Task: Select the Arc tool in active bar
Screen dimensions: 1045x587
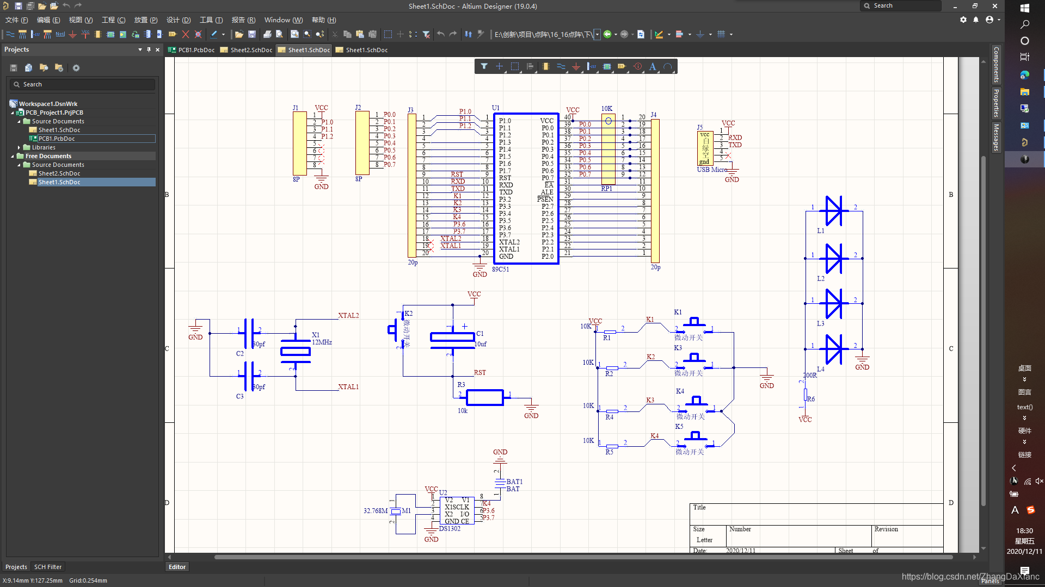Action: point(668,66)
